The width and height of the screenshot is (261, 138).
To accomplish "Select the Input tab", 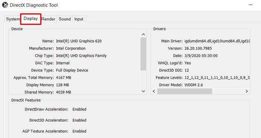I will pyautogui.click(x=79, y=19).
